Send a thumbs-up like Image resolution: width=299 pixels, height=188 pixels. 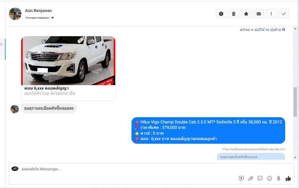point(288,178)
